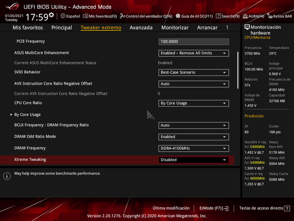This screenshot has height=221, width=294.
Task: Switch to EzMode (F7)
Action: [x=214, y=208]
